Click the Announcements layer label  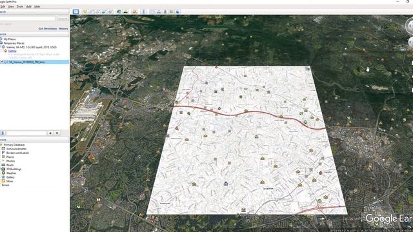coord(16,149)
